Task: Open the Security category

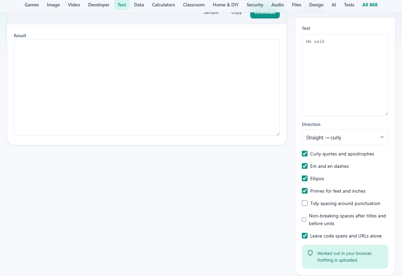Action: point(255,5)
